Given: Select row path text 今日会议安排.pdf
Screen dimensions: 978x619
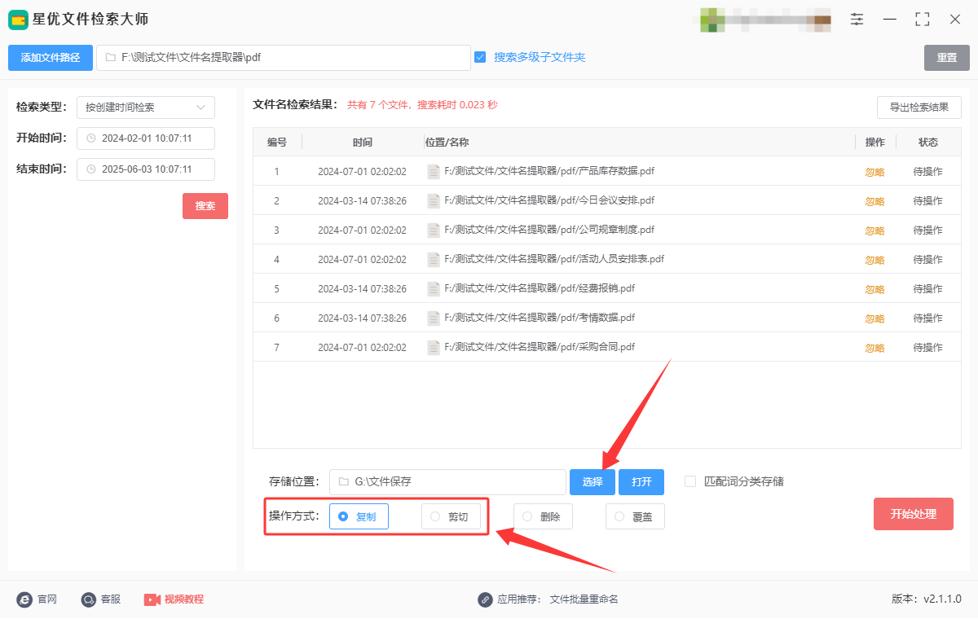Looking at the screenshot, I should tap(549, 200).
